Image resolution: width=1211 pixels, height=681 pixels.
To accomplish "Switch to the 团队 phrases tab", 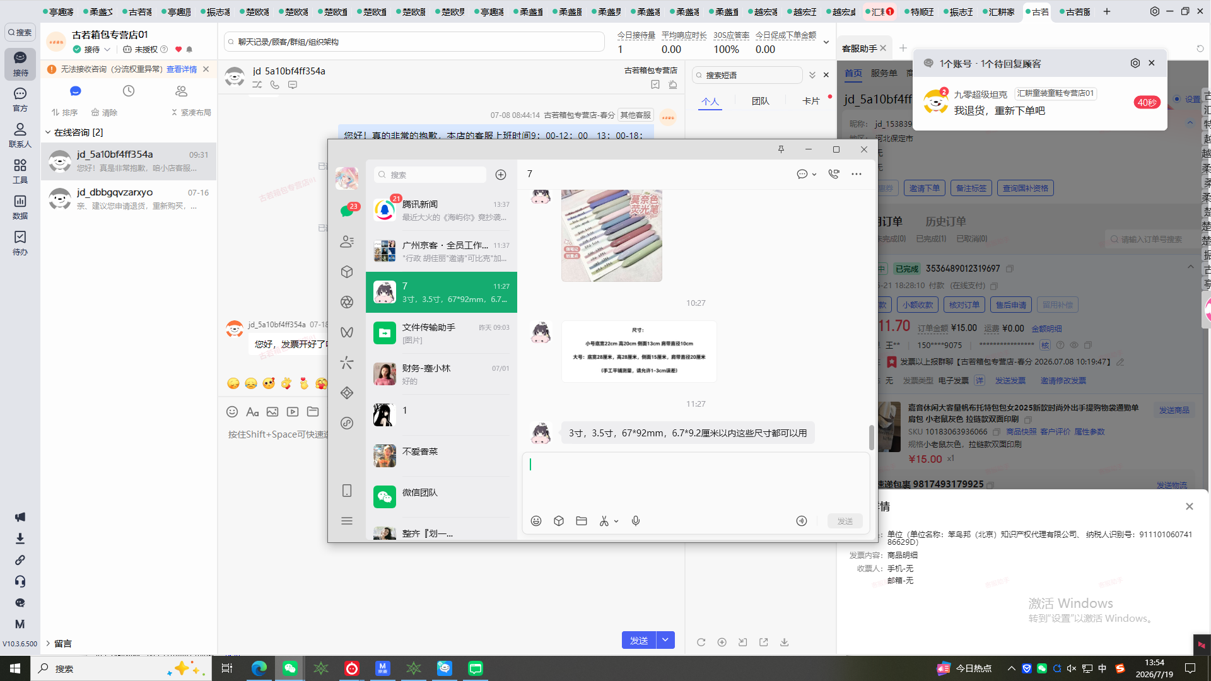I will pyautogui.click(x=761, y=101).
